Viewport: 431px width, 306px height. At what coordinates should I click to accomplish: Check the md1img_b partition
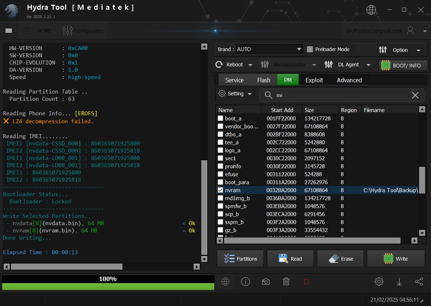[220, 198]
